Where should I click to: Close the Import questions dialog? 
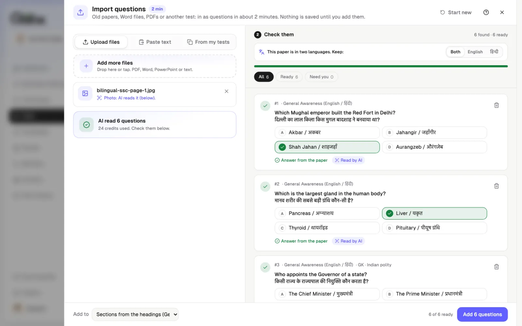click(x=502, y=12)
